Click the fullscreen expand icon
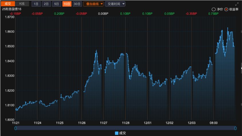The image size is (242, 136). click(x=237, y=4)
